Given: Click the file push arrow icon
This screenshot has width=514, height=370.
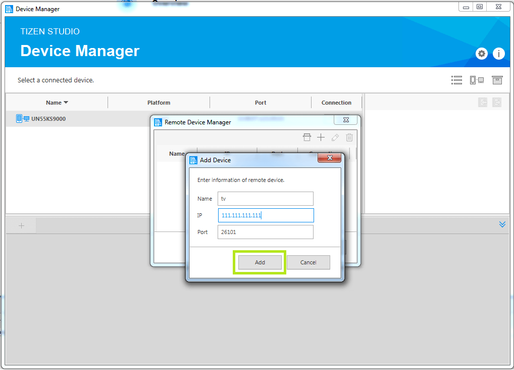Looking at the screenshot, I should (497, 102).
